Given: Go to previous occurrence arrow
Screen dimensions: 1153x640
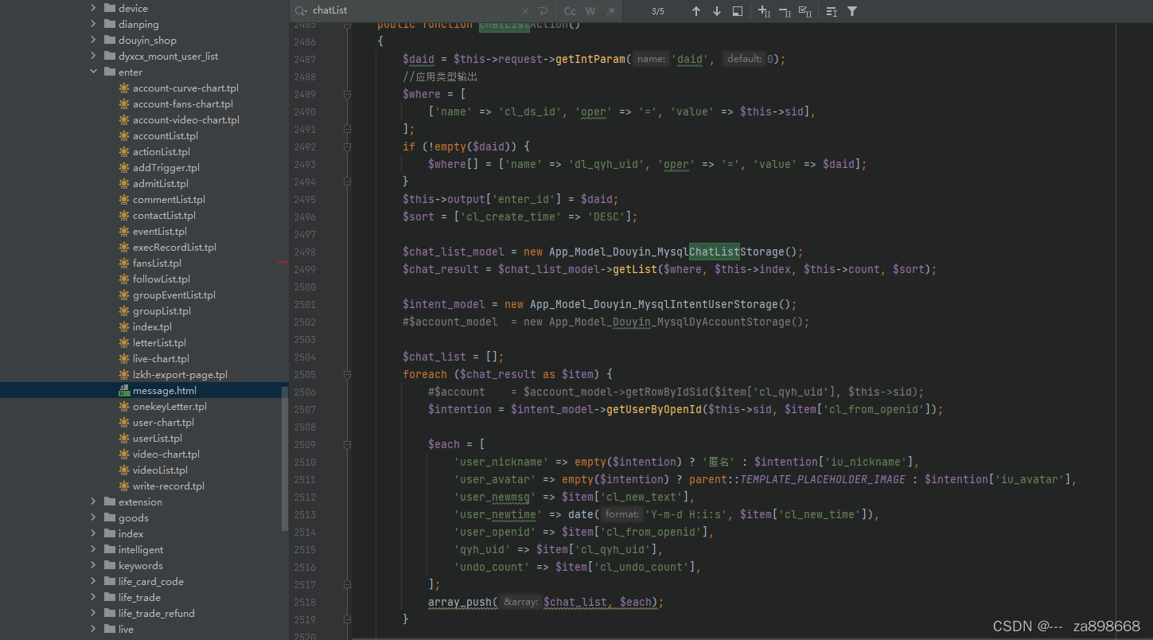Looking at the screenshot, I should click(x=696, y=11).
